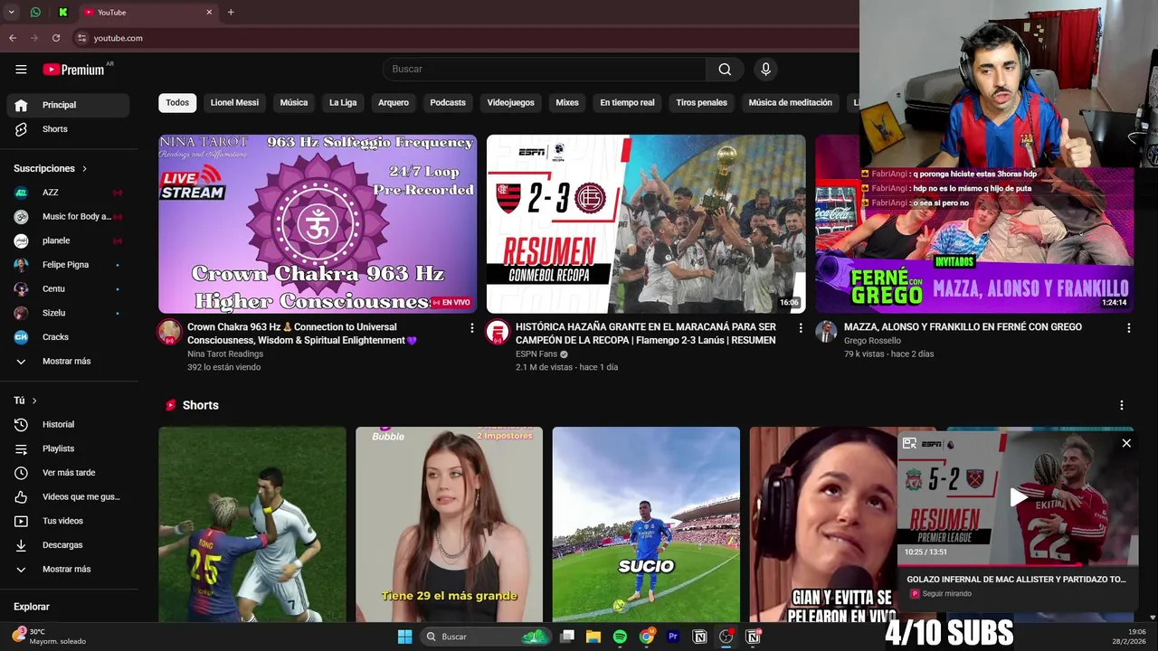Image resolution: width=1158 pixels, height=651 pixels.
Task: Open the Windows Start menu
Action: pyautogui.click(x=404, y=637)
